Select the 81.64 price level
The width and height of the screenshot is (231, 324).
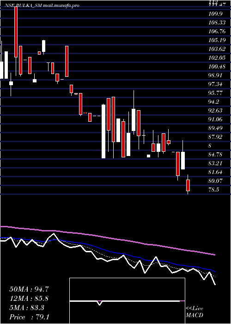pos(215,172)
